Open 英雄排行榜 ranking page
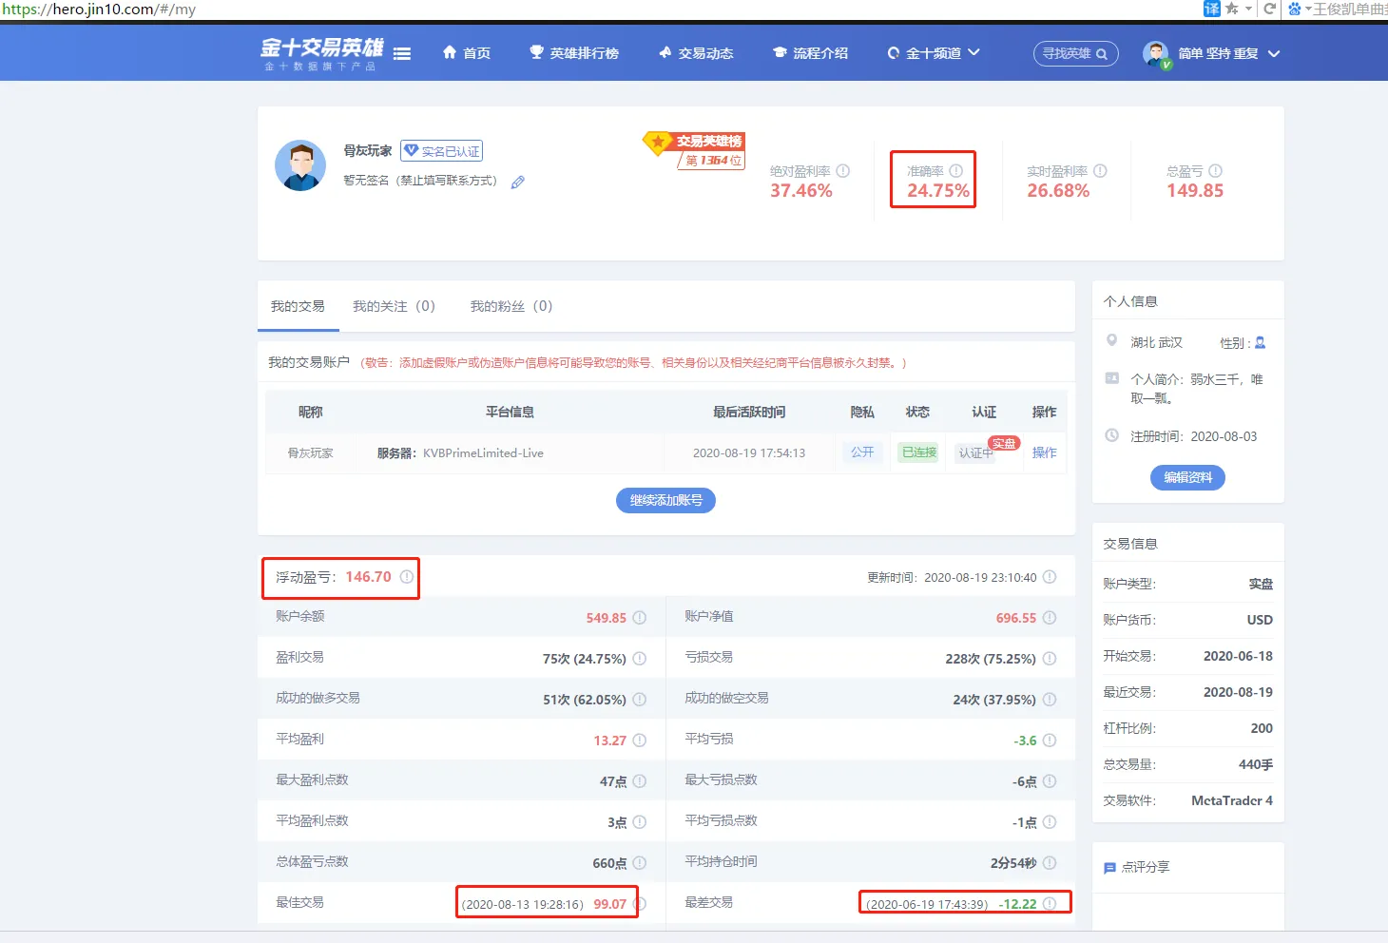The width and height of the screenshot is (1388, 943). pos(574,53)
